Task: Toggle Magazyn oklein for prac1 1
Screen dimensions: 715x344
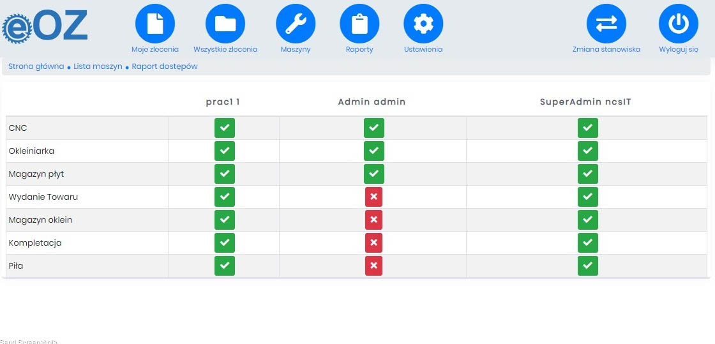Action: pos(225,220)
